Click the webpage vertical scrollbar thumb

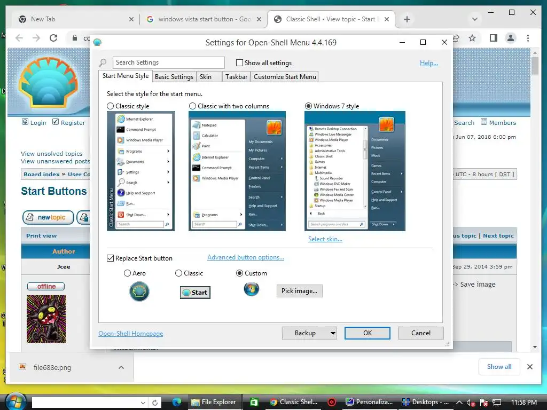(535, 65)
